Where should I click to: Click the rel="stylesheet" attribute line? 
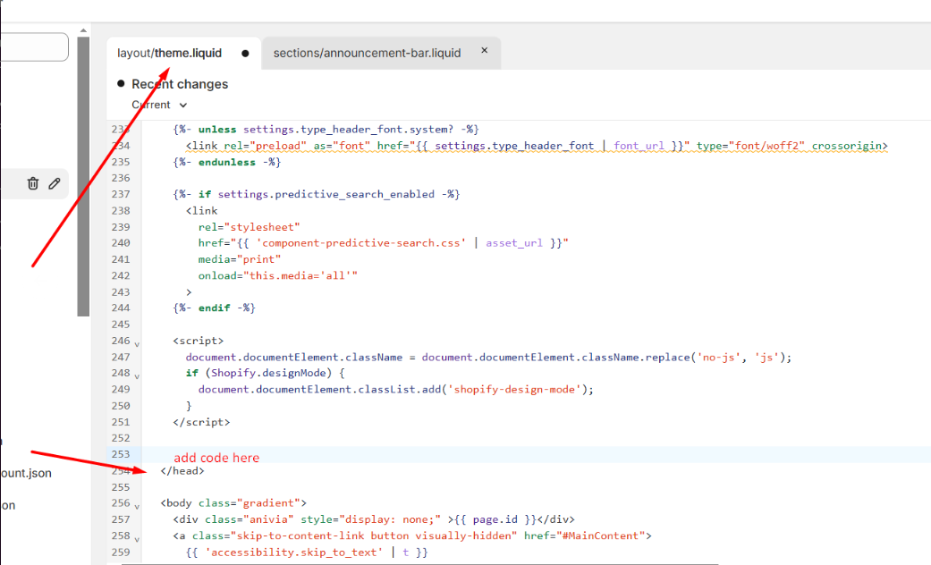click(x=249, y=227)
